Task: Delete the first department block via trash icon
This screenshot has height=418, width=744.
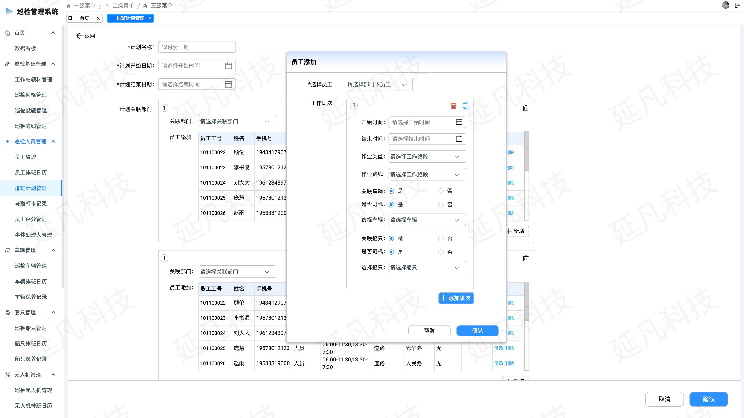Action: point(526,108)
